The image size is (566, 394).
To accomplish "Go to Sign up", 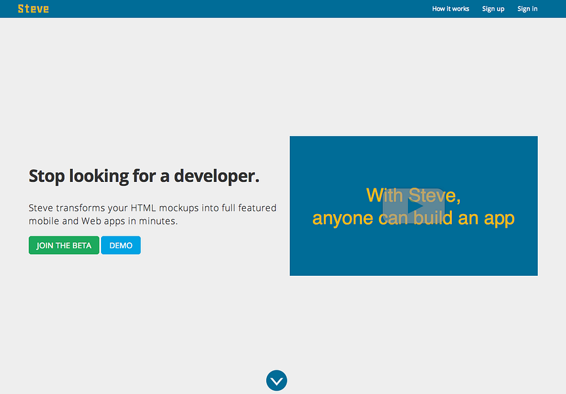I will tap(493, 9).
